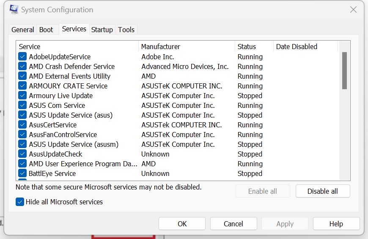This screenshot has width=368, height=239.
Task: Uncheck the BattlEye Service checkbox
Action: [x=22, y=173]
